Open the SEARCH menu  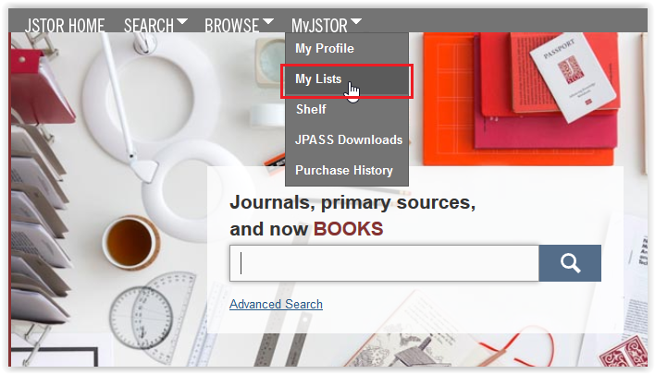[155, 26]
